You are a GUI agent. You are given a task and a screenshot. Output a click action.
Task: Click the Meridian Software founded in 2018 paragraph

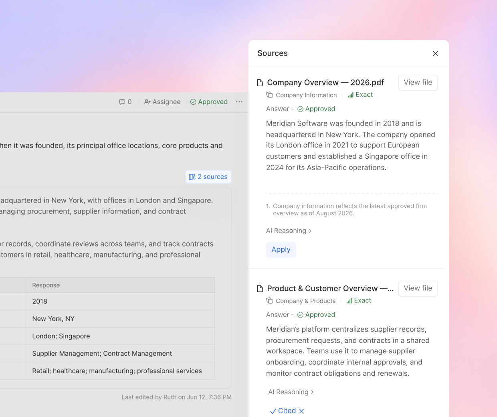(351, 146)
